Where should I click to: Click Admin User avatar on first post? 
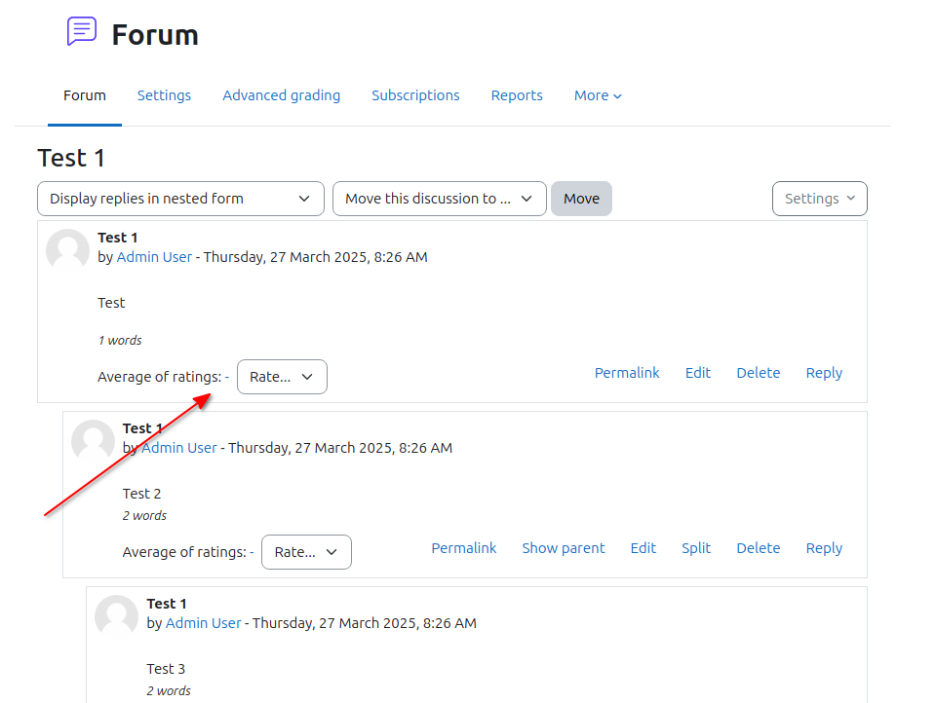tap(67, 250)
